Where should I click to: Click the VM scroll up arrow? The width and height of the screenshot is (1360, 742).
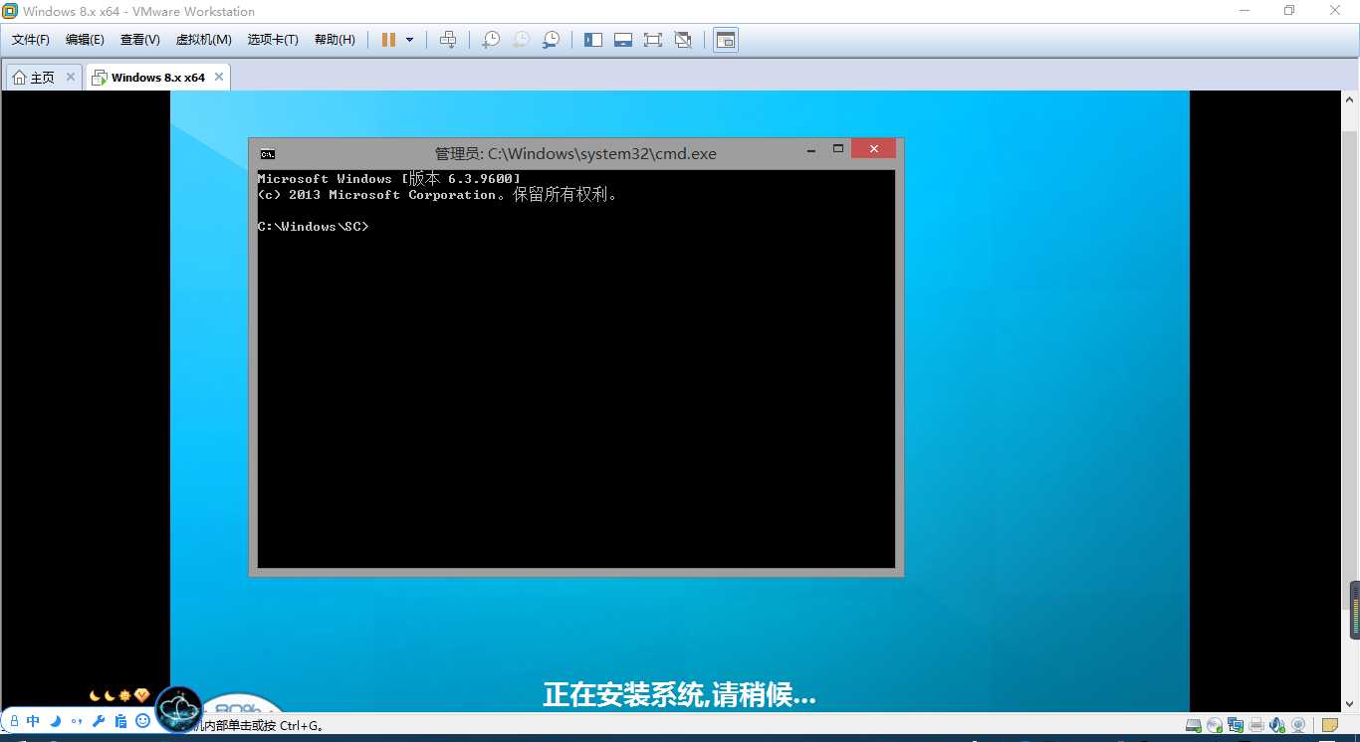tap(1350, 99)
